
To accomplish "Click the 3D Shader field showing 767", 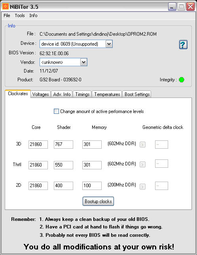I will pyautogui.click(x=63, y=144).
